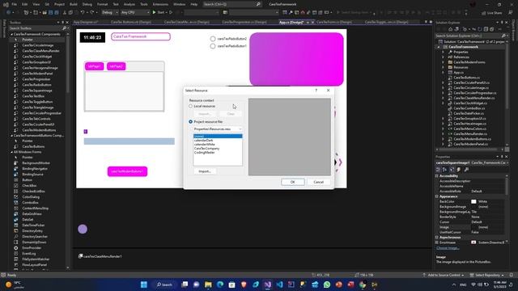Viewport: 518px width, 291px height.
Task: Select the purple circle component below form
Action: (83, 229)
